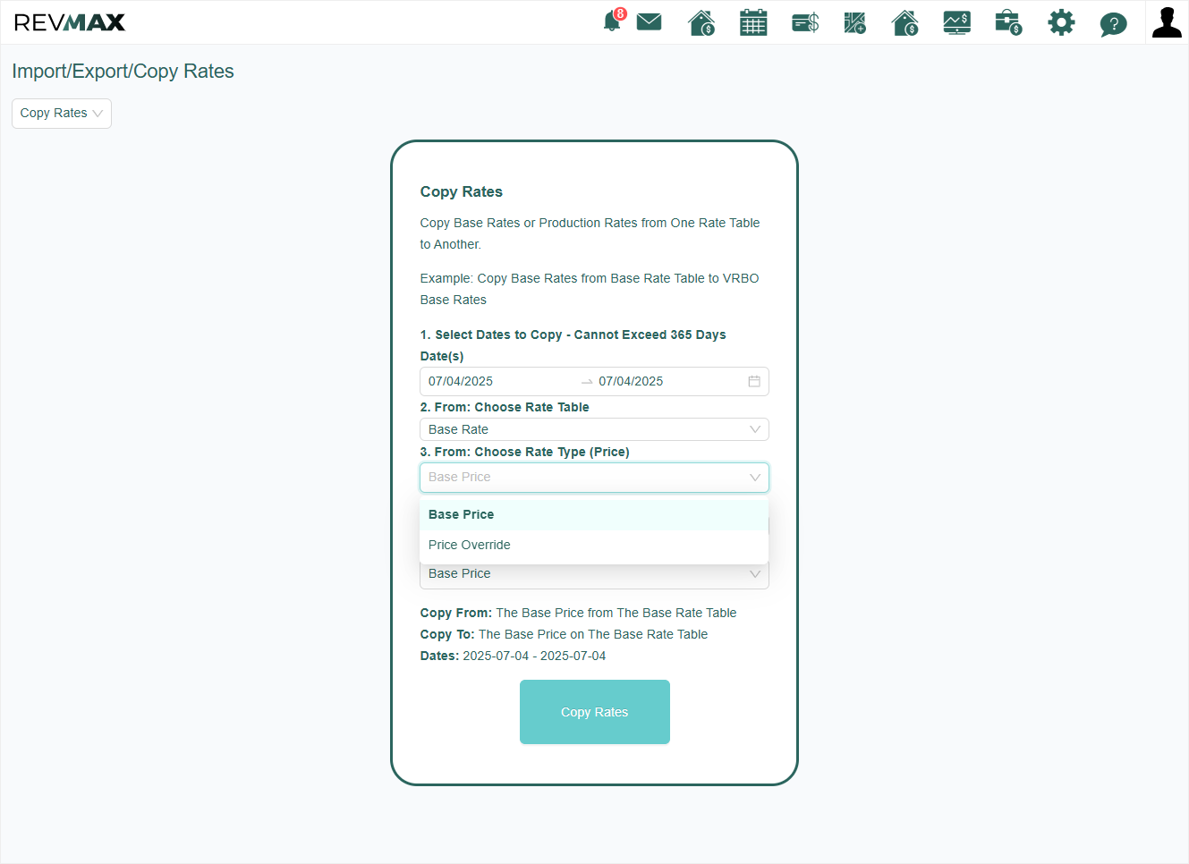The width and height of the screenshot is (1189, 864).
Task: Click the Copy From summary line
Action: point(579,613)
